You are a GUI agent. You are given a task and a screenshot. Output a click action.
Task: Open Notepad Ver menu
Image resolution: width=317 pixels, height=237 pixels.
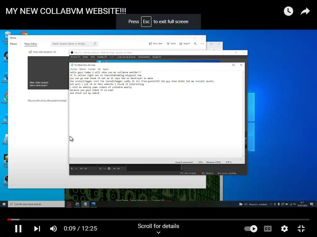(x=99, y=69)
